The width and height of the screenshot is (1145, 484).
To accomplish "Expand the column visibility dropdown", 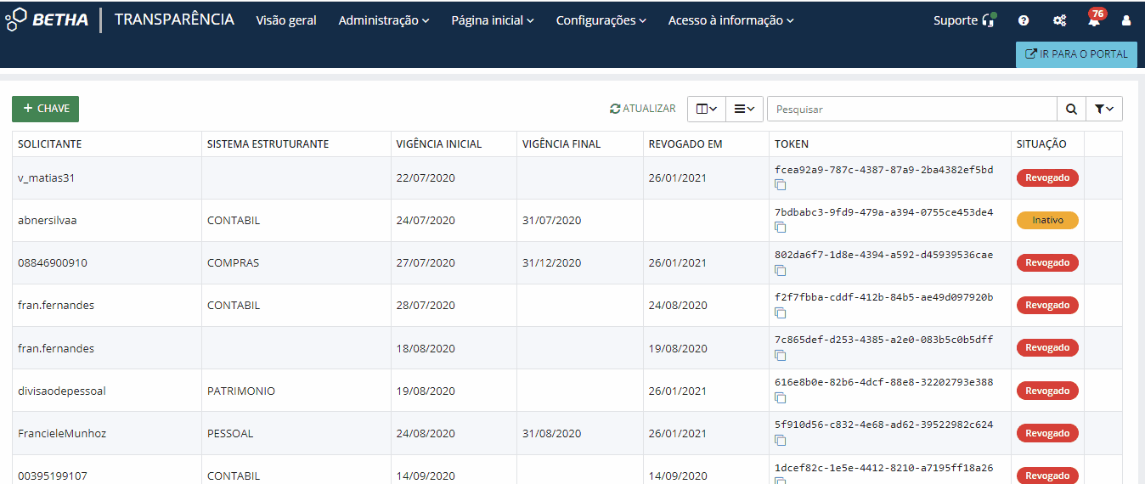I will (x=706, y=109).
